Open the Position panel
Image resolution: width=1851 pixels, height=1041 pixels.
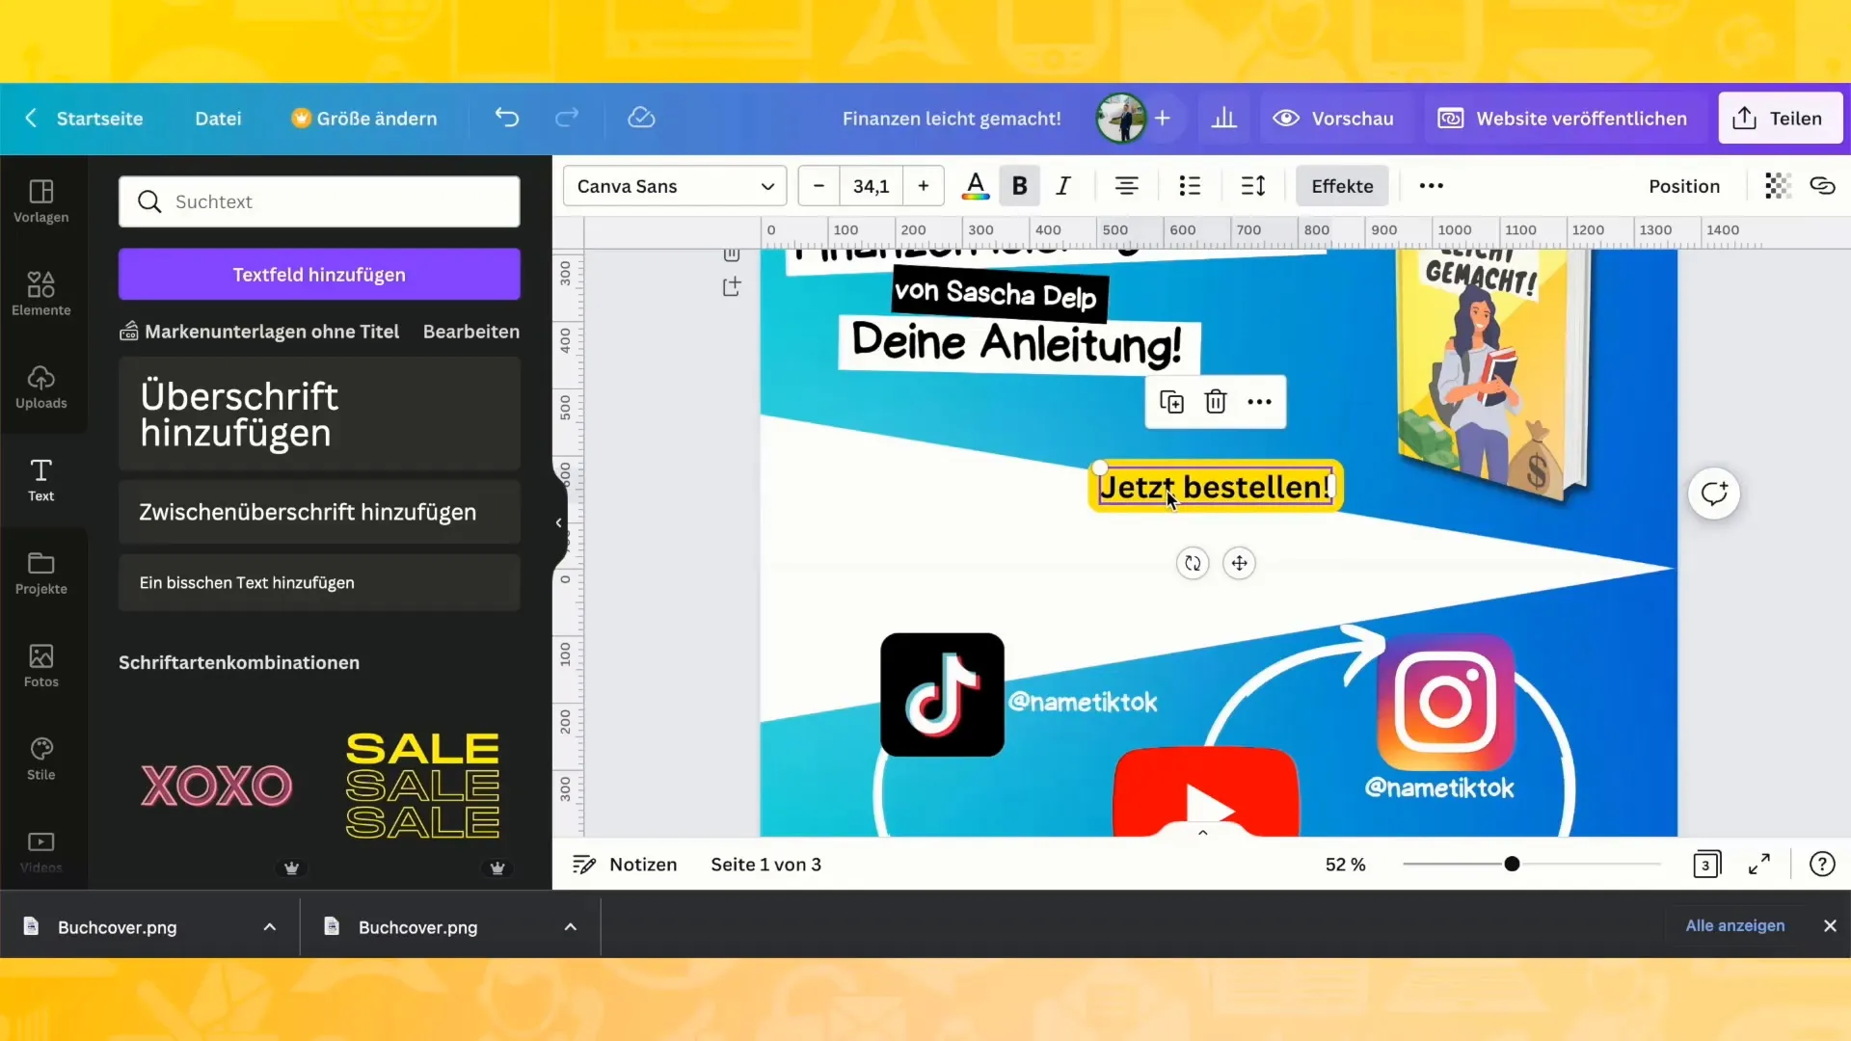(1683, 186)
